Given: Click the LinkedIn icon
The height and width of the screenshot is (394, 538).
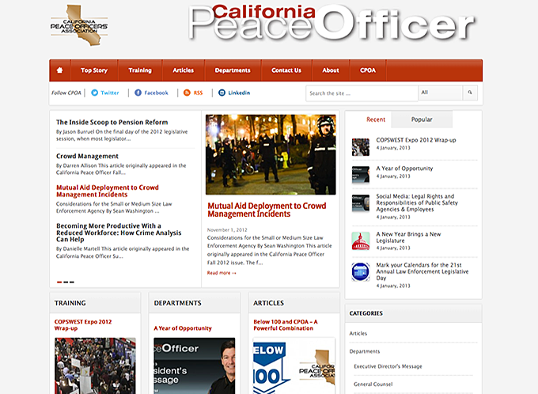Looking at the screenshot, I should [x=222, y=93].
